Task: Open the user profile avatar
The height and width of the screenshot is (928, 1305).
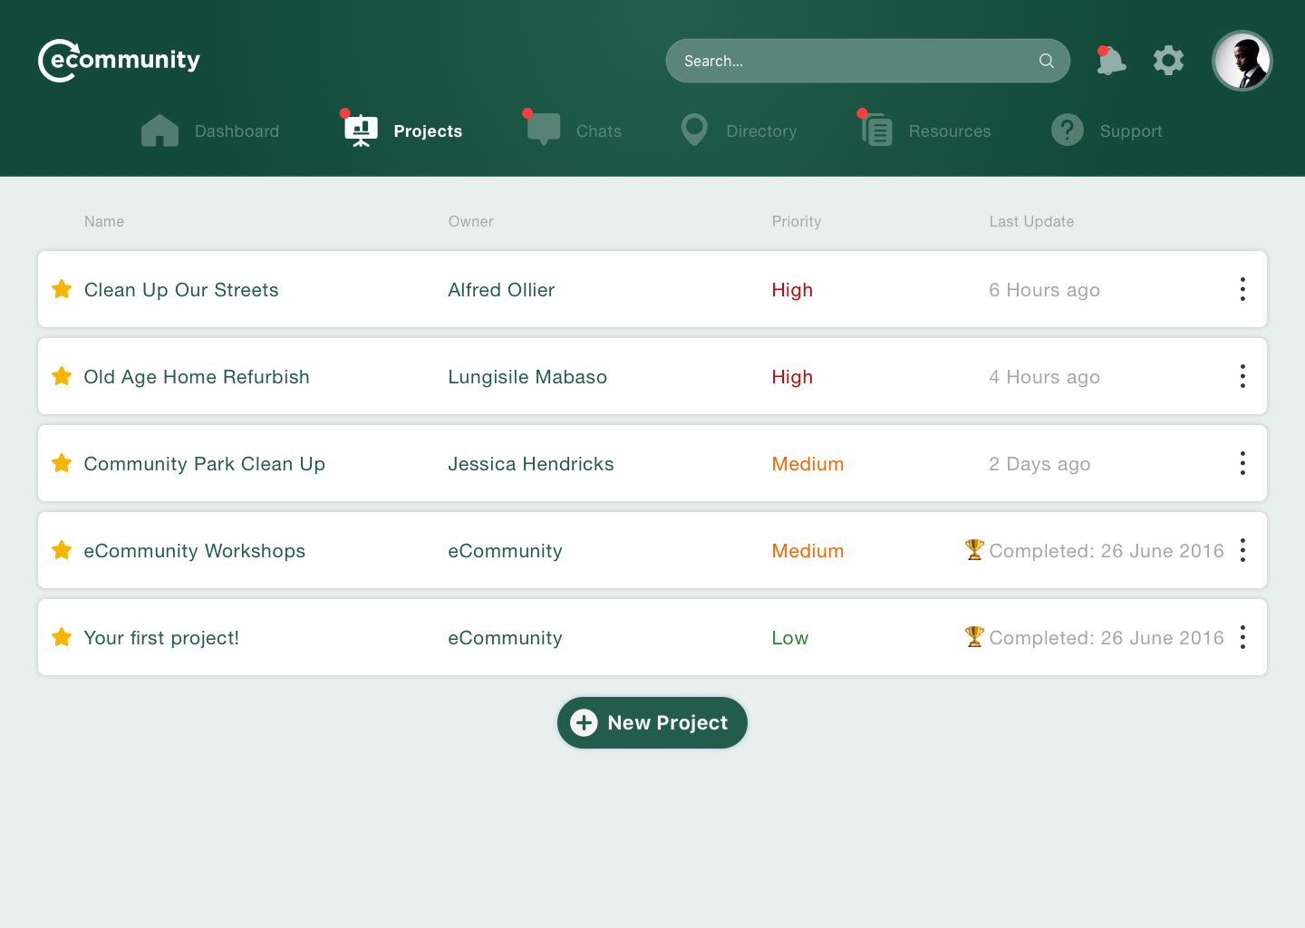Action: 1242,61
